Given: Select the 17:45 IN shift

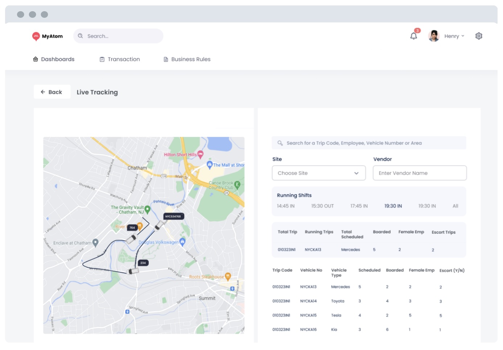Looking at the screenshot, I should [x=359, y=206].
